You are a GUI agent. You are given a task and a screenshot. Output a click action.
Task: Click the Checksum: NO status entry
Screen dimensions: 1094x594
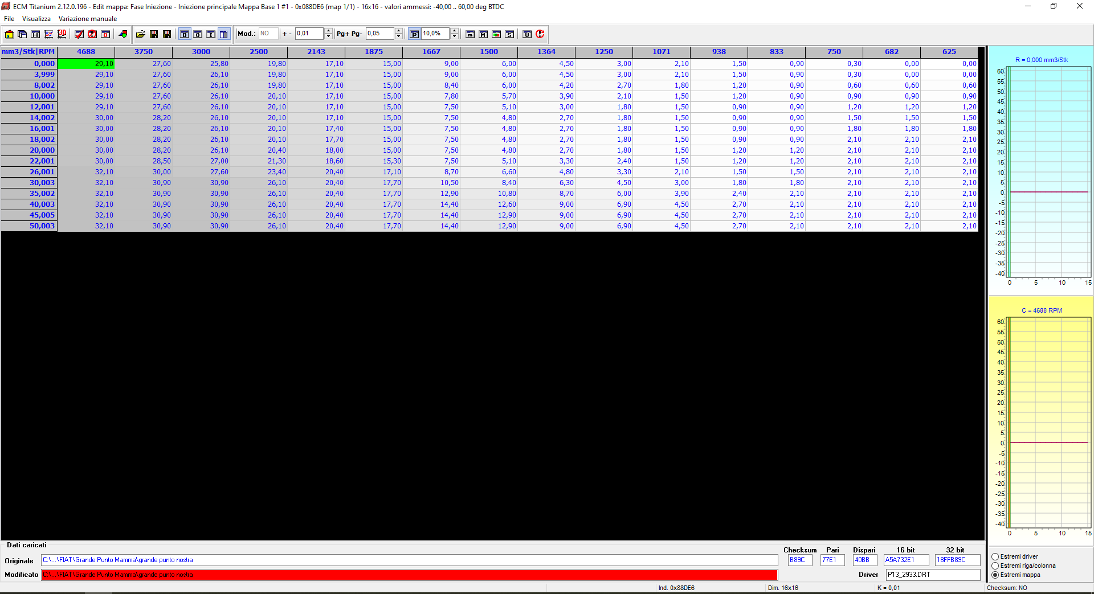point(1007,588)
